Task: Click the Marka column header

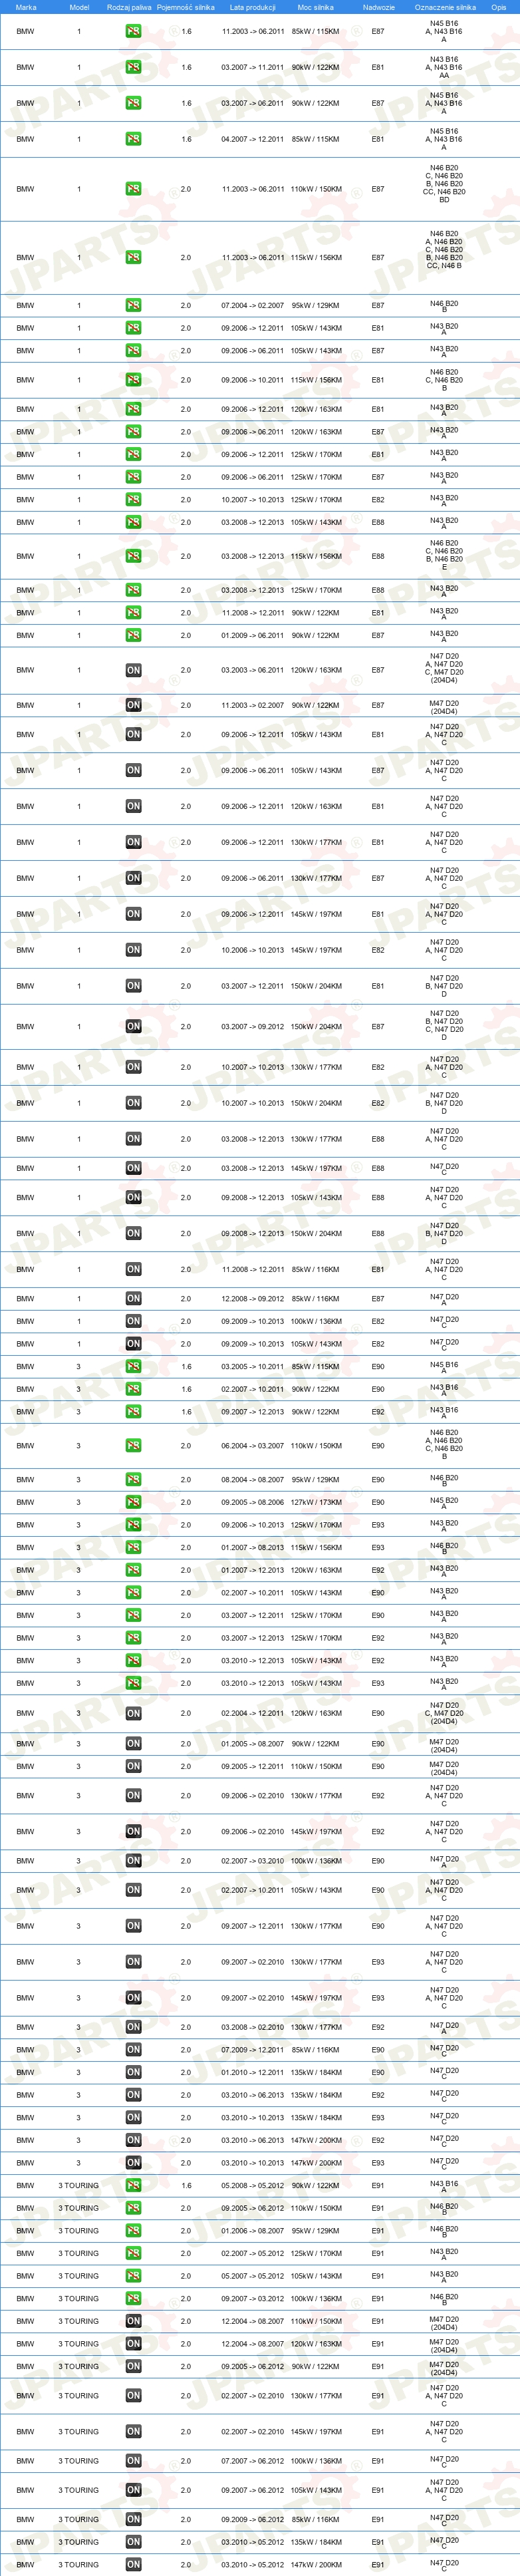Action: pyautogui.click(x=26, y=7)
